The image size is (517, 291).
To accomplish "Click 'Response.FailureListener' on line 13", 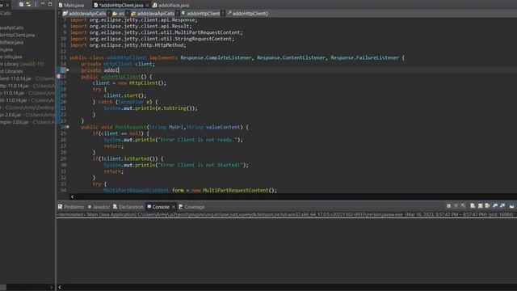I will pyautogui.click(x=365, y=57).
